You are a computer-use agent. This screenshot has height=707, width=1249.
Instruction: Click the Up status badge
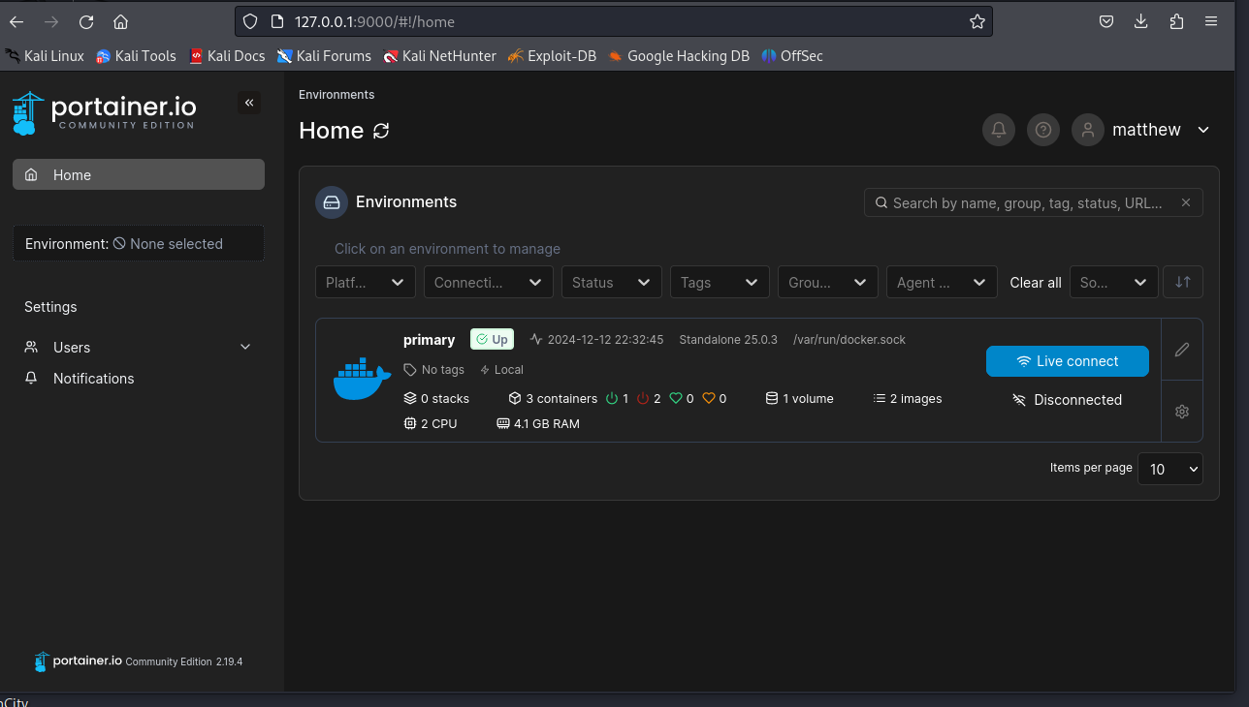click(492, 340)
